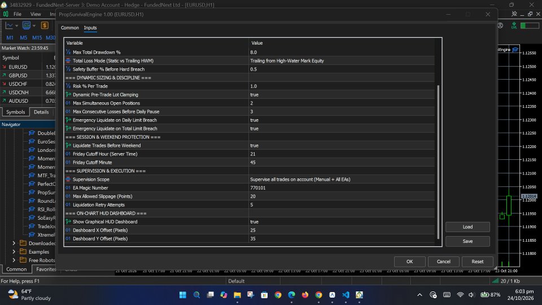Expand the Downloads folder in Navigator

pyautogui.click(x=14, y=243)
